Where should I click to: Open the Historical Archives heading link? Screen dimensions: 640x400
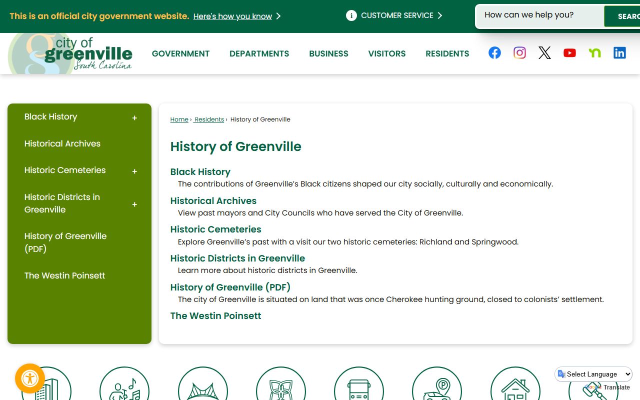pyautogui.click(x=213, y=200)
